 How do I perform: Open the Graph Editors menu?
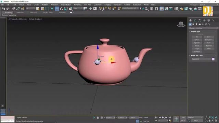[x=66, y=5]
